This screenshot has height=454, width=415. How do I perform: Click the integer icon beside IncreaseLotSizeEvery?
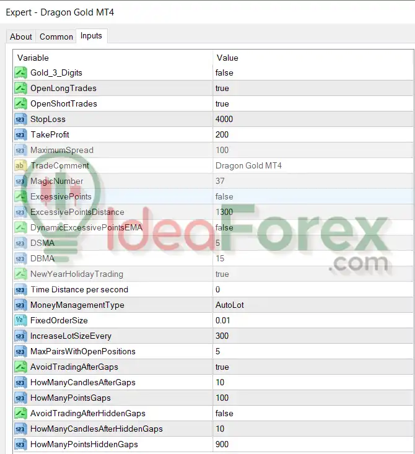point(20,336)
